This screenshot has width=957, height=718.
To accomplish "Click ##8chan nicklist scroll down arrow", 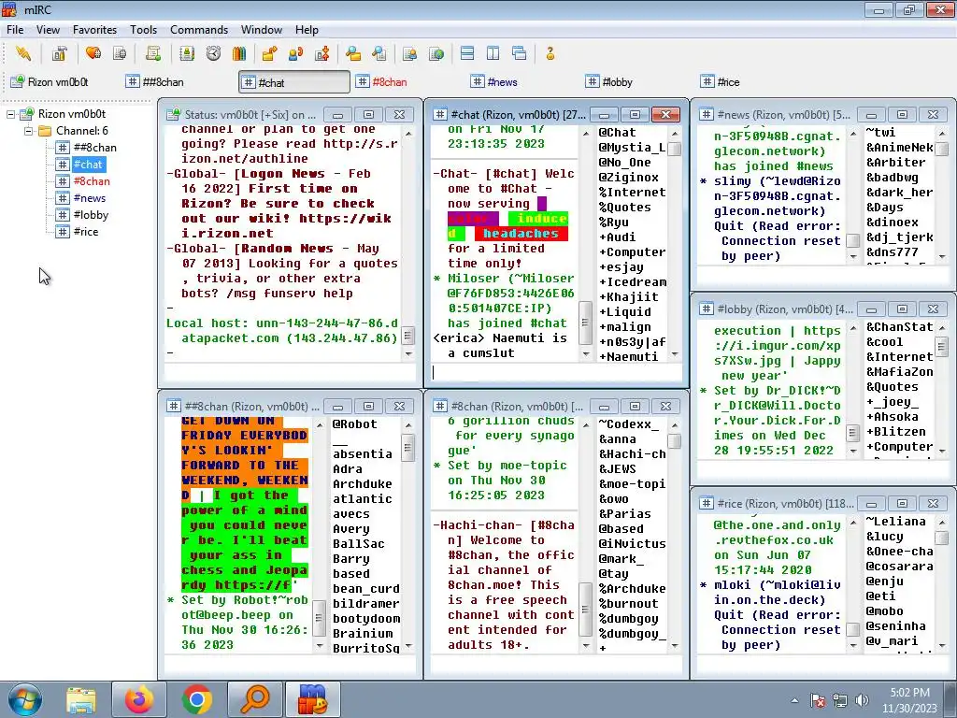I will (408, 646).
